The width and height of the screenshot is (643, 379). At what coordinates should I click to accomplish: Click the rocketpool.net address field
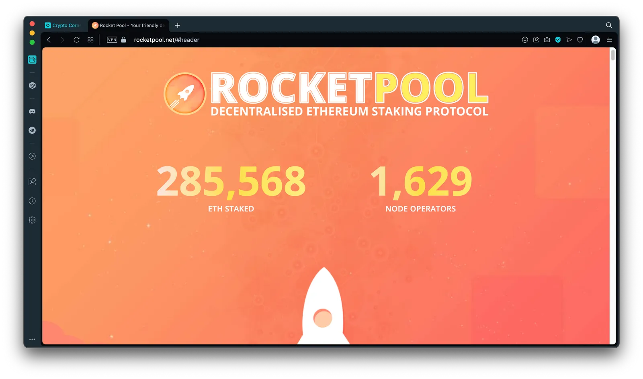166,40
